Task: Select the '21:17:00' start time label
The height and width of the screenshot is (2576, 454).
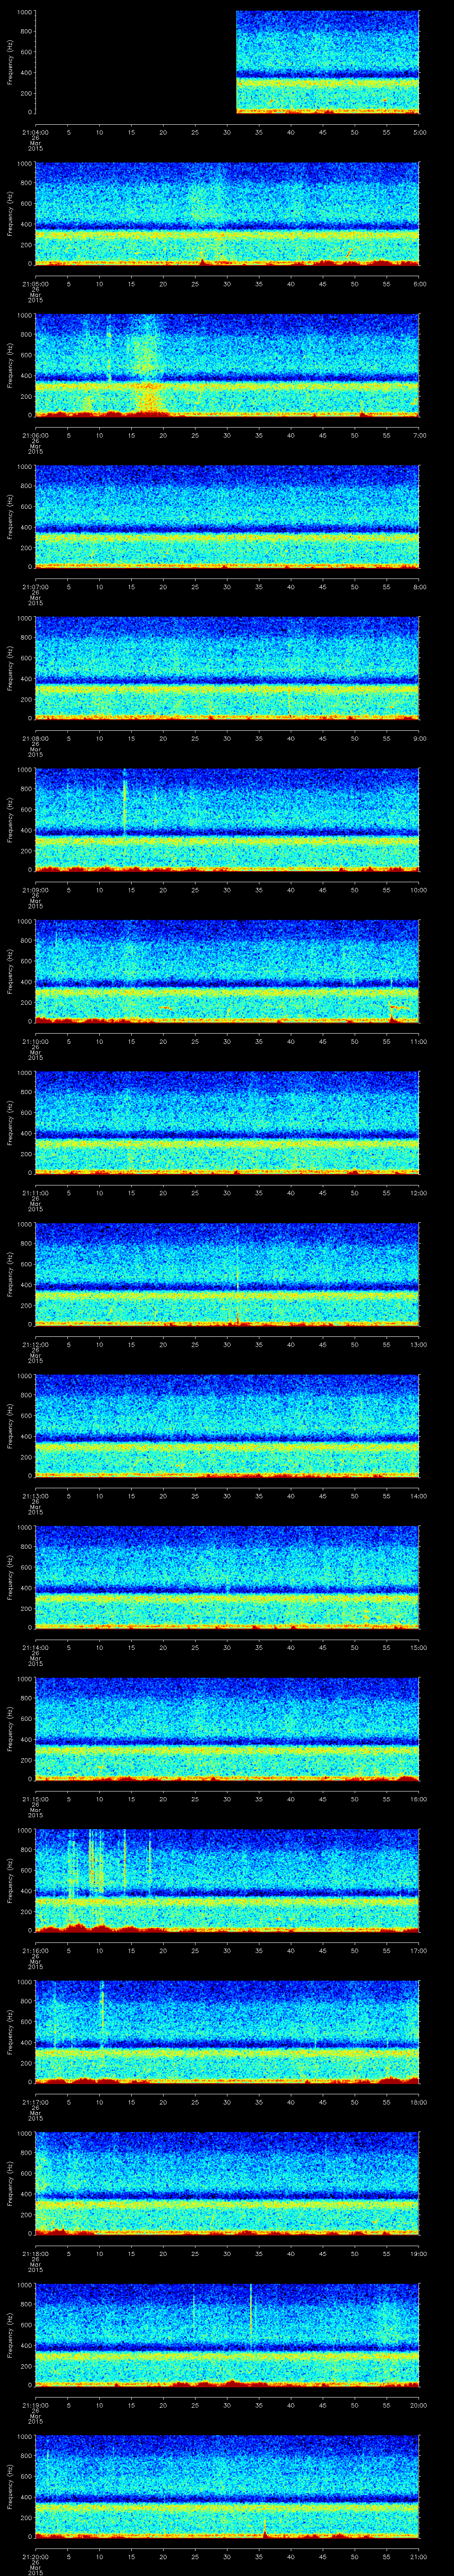Action: (35, 2101)
